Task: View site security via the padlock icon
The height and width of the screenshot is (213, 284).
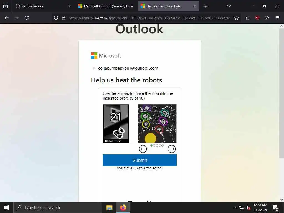Action: (64, 18)
